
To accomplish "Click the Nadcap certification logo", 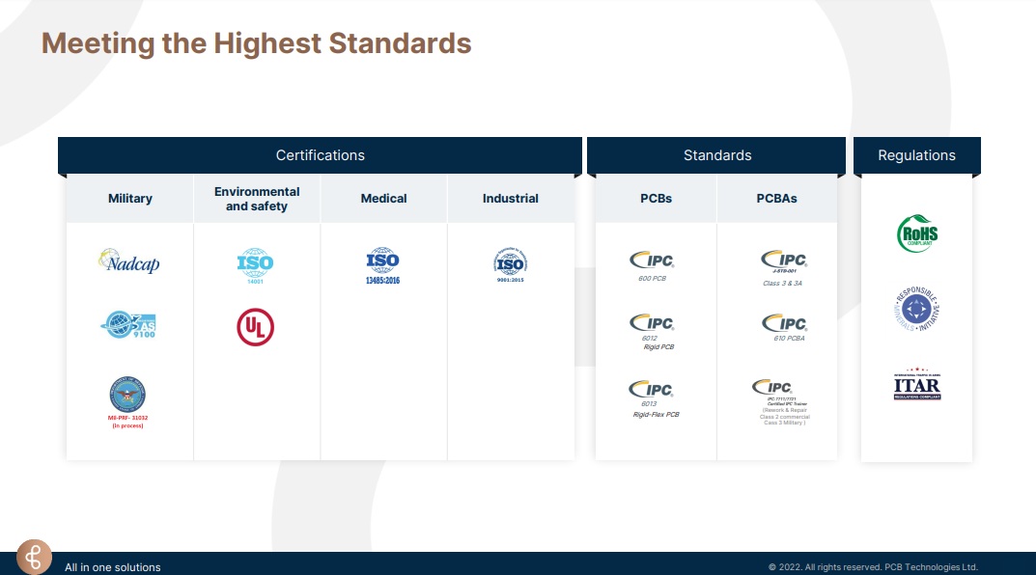I will (x=128, y=261).
